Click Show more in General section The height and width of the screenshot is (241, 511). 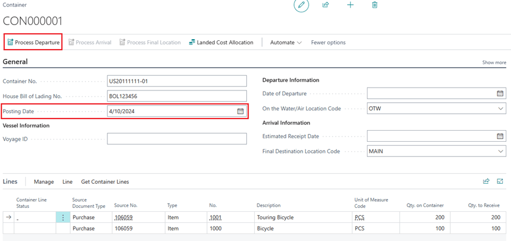pos(494,62)
